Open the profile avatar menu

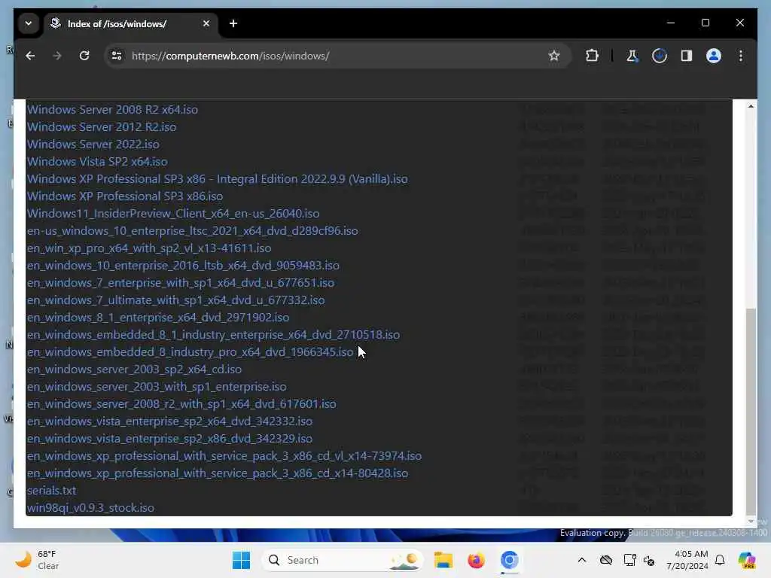714,56
